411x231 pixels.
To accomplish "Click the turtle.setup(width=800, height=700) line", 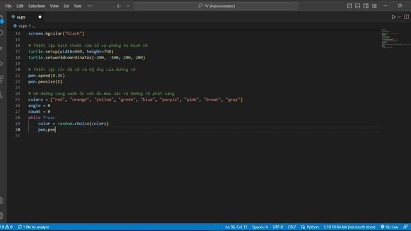I will coord(71,51).
